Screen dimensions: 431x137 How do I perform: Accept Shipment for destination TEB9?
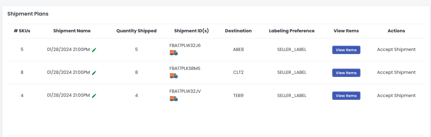(x=396, y=96)
